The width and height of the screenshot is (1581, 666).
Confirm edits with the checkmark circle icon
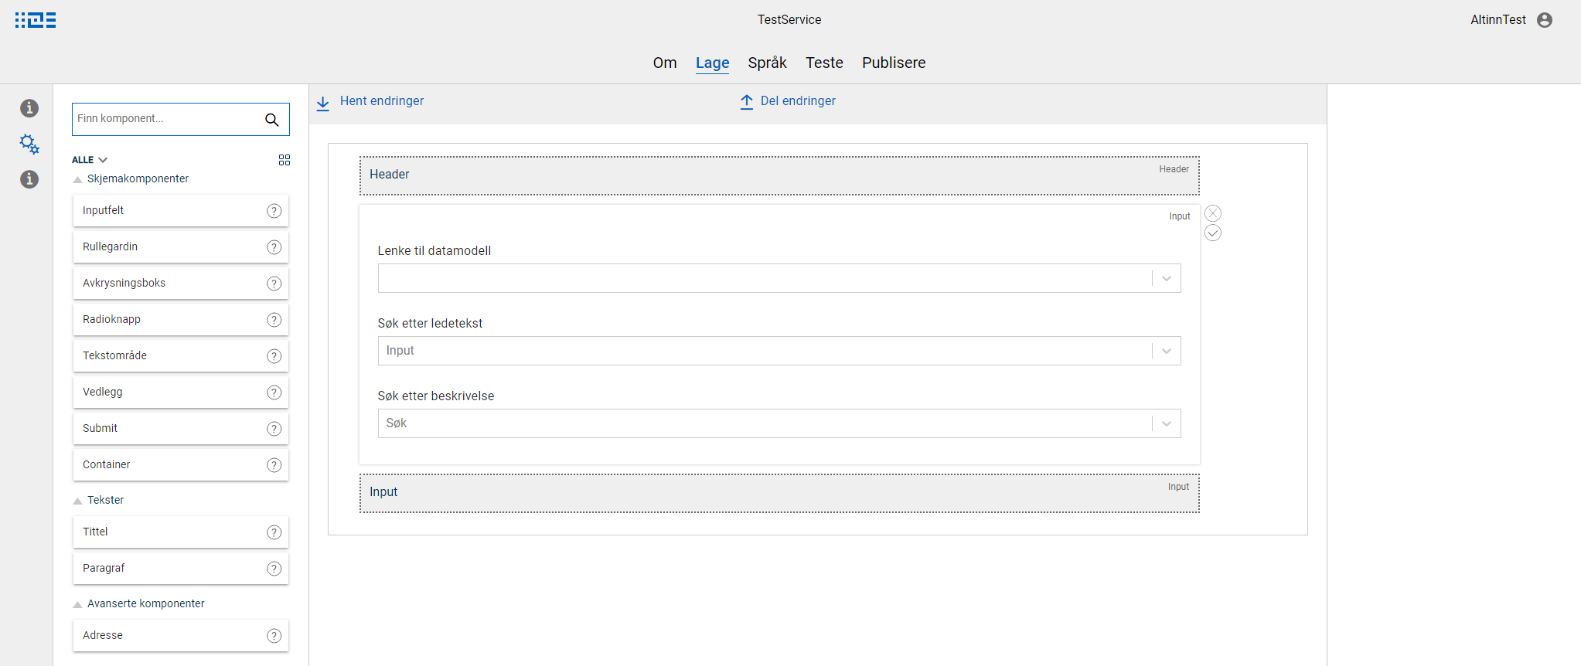1213,233
